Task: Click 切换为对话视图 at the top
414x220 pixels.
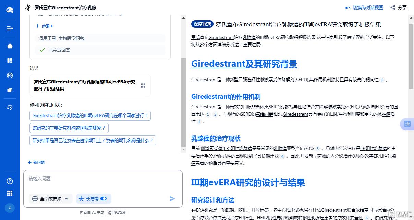Action: [368, 8]
